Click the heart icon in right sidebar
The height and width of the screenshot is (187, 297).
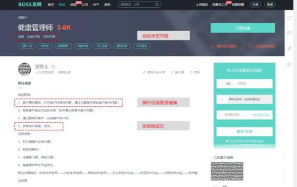289,18
